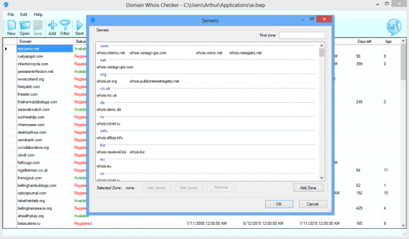The image size is (409, 239).
Task: Click the W? speech bubble logo
Action: [394, 27]
